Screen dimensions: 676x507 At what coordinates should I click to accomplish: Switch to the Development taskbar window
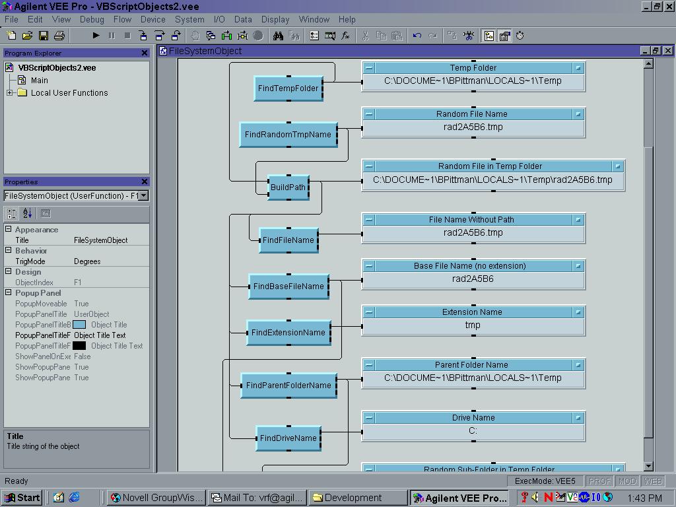point(357,498)
